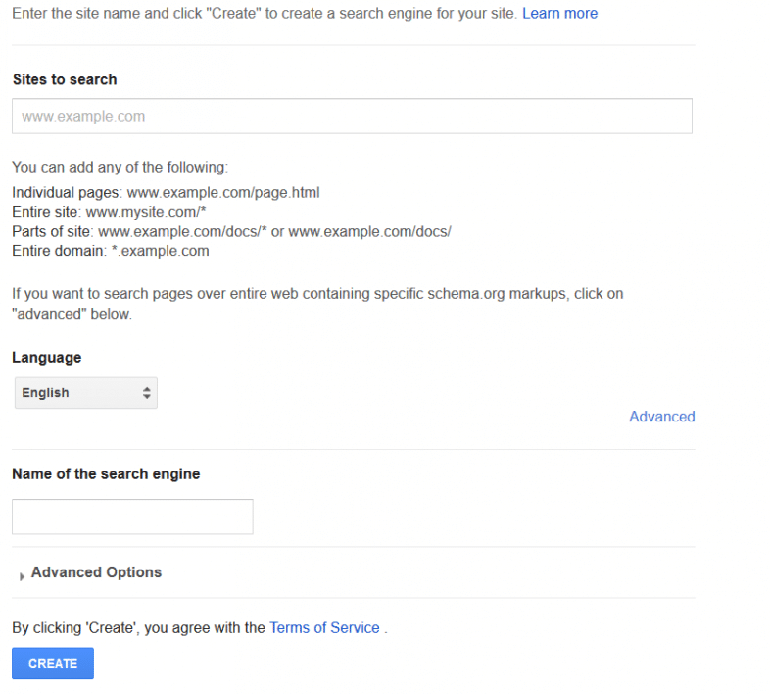Click the "Name of the search engine" label
Viewport: 770px width, 694px height.
click(x=106, y=474)
